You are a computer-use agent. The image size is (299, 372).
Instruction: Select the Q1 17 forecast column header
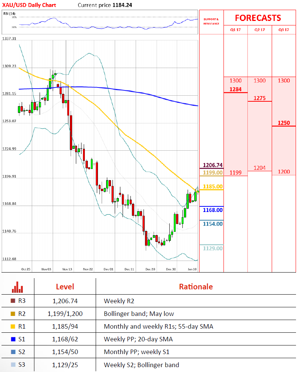(x=235, y=30)
